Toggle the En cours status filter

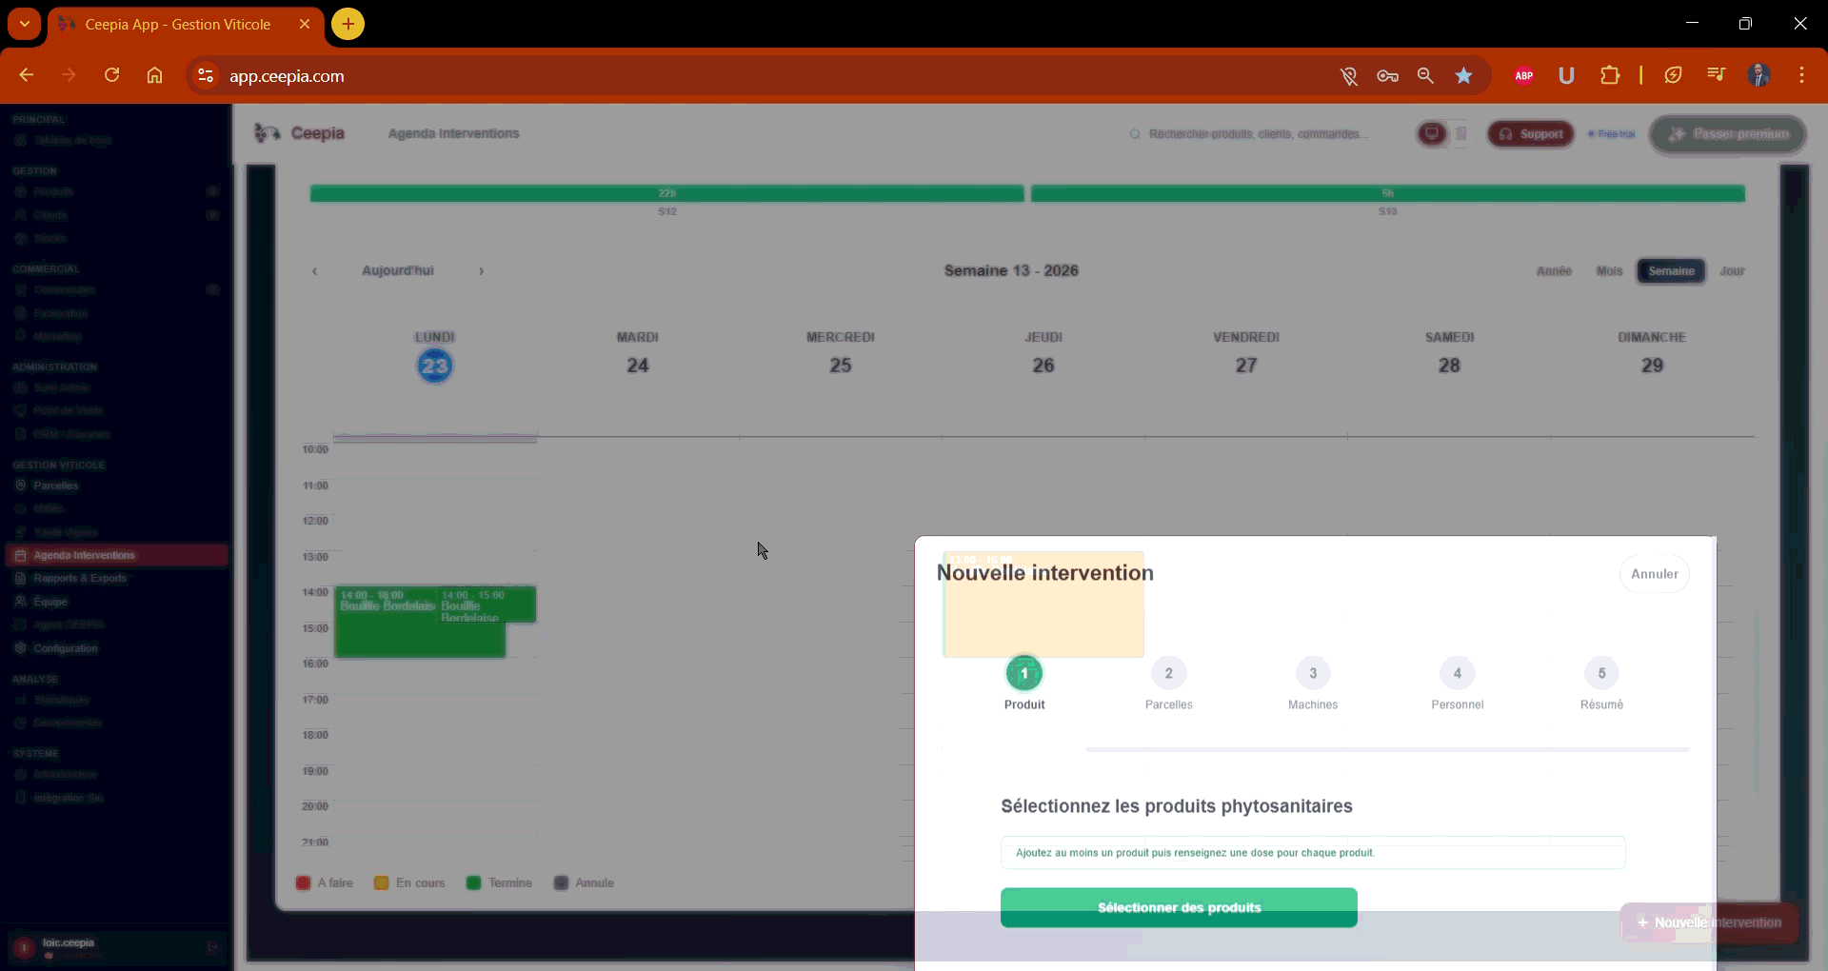coord(383,883)
